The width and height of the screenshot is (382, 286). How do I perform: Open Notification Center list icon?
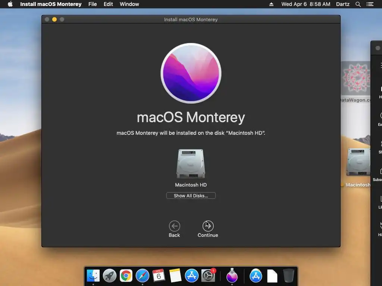tap(370, 4)
